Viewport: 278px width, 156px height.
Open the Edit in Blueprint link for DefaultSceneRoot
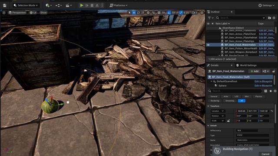pyautogui.click(x=263, y=81)
